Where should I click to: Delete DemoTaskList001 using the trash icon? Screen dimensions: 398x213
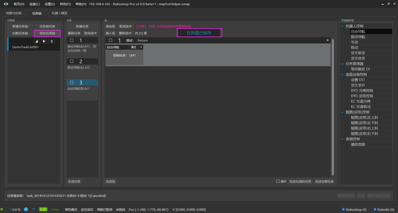coord(52,41)
